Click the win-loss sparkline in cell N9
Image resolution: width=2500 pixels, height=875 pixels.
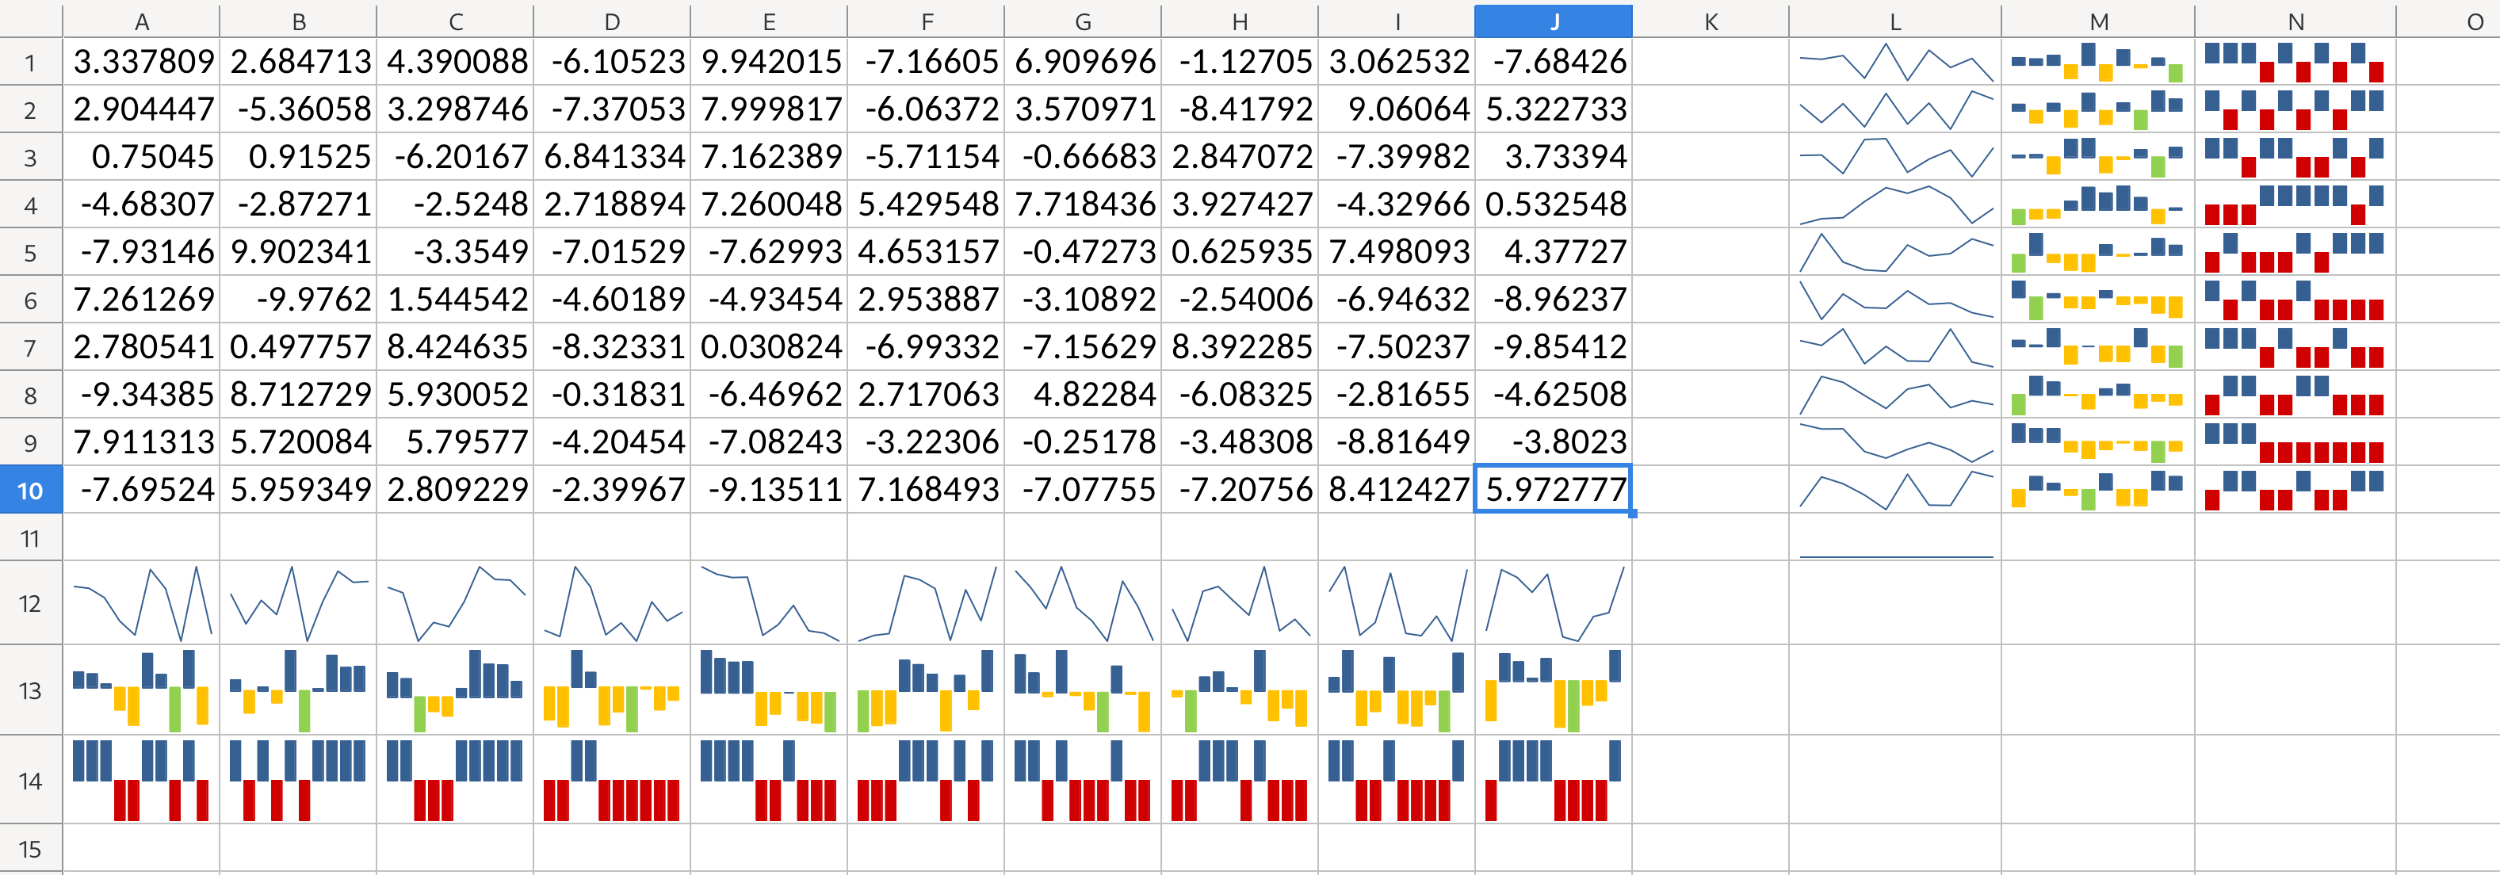coord(2295,441)
